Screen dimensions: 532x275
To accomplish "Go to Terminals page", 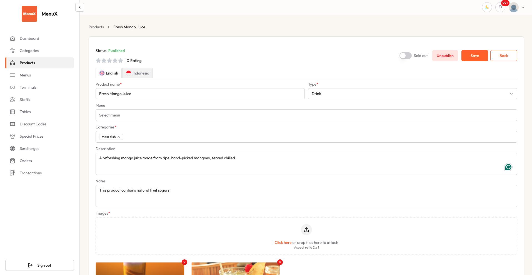I will 39,87.
